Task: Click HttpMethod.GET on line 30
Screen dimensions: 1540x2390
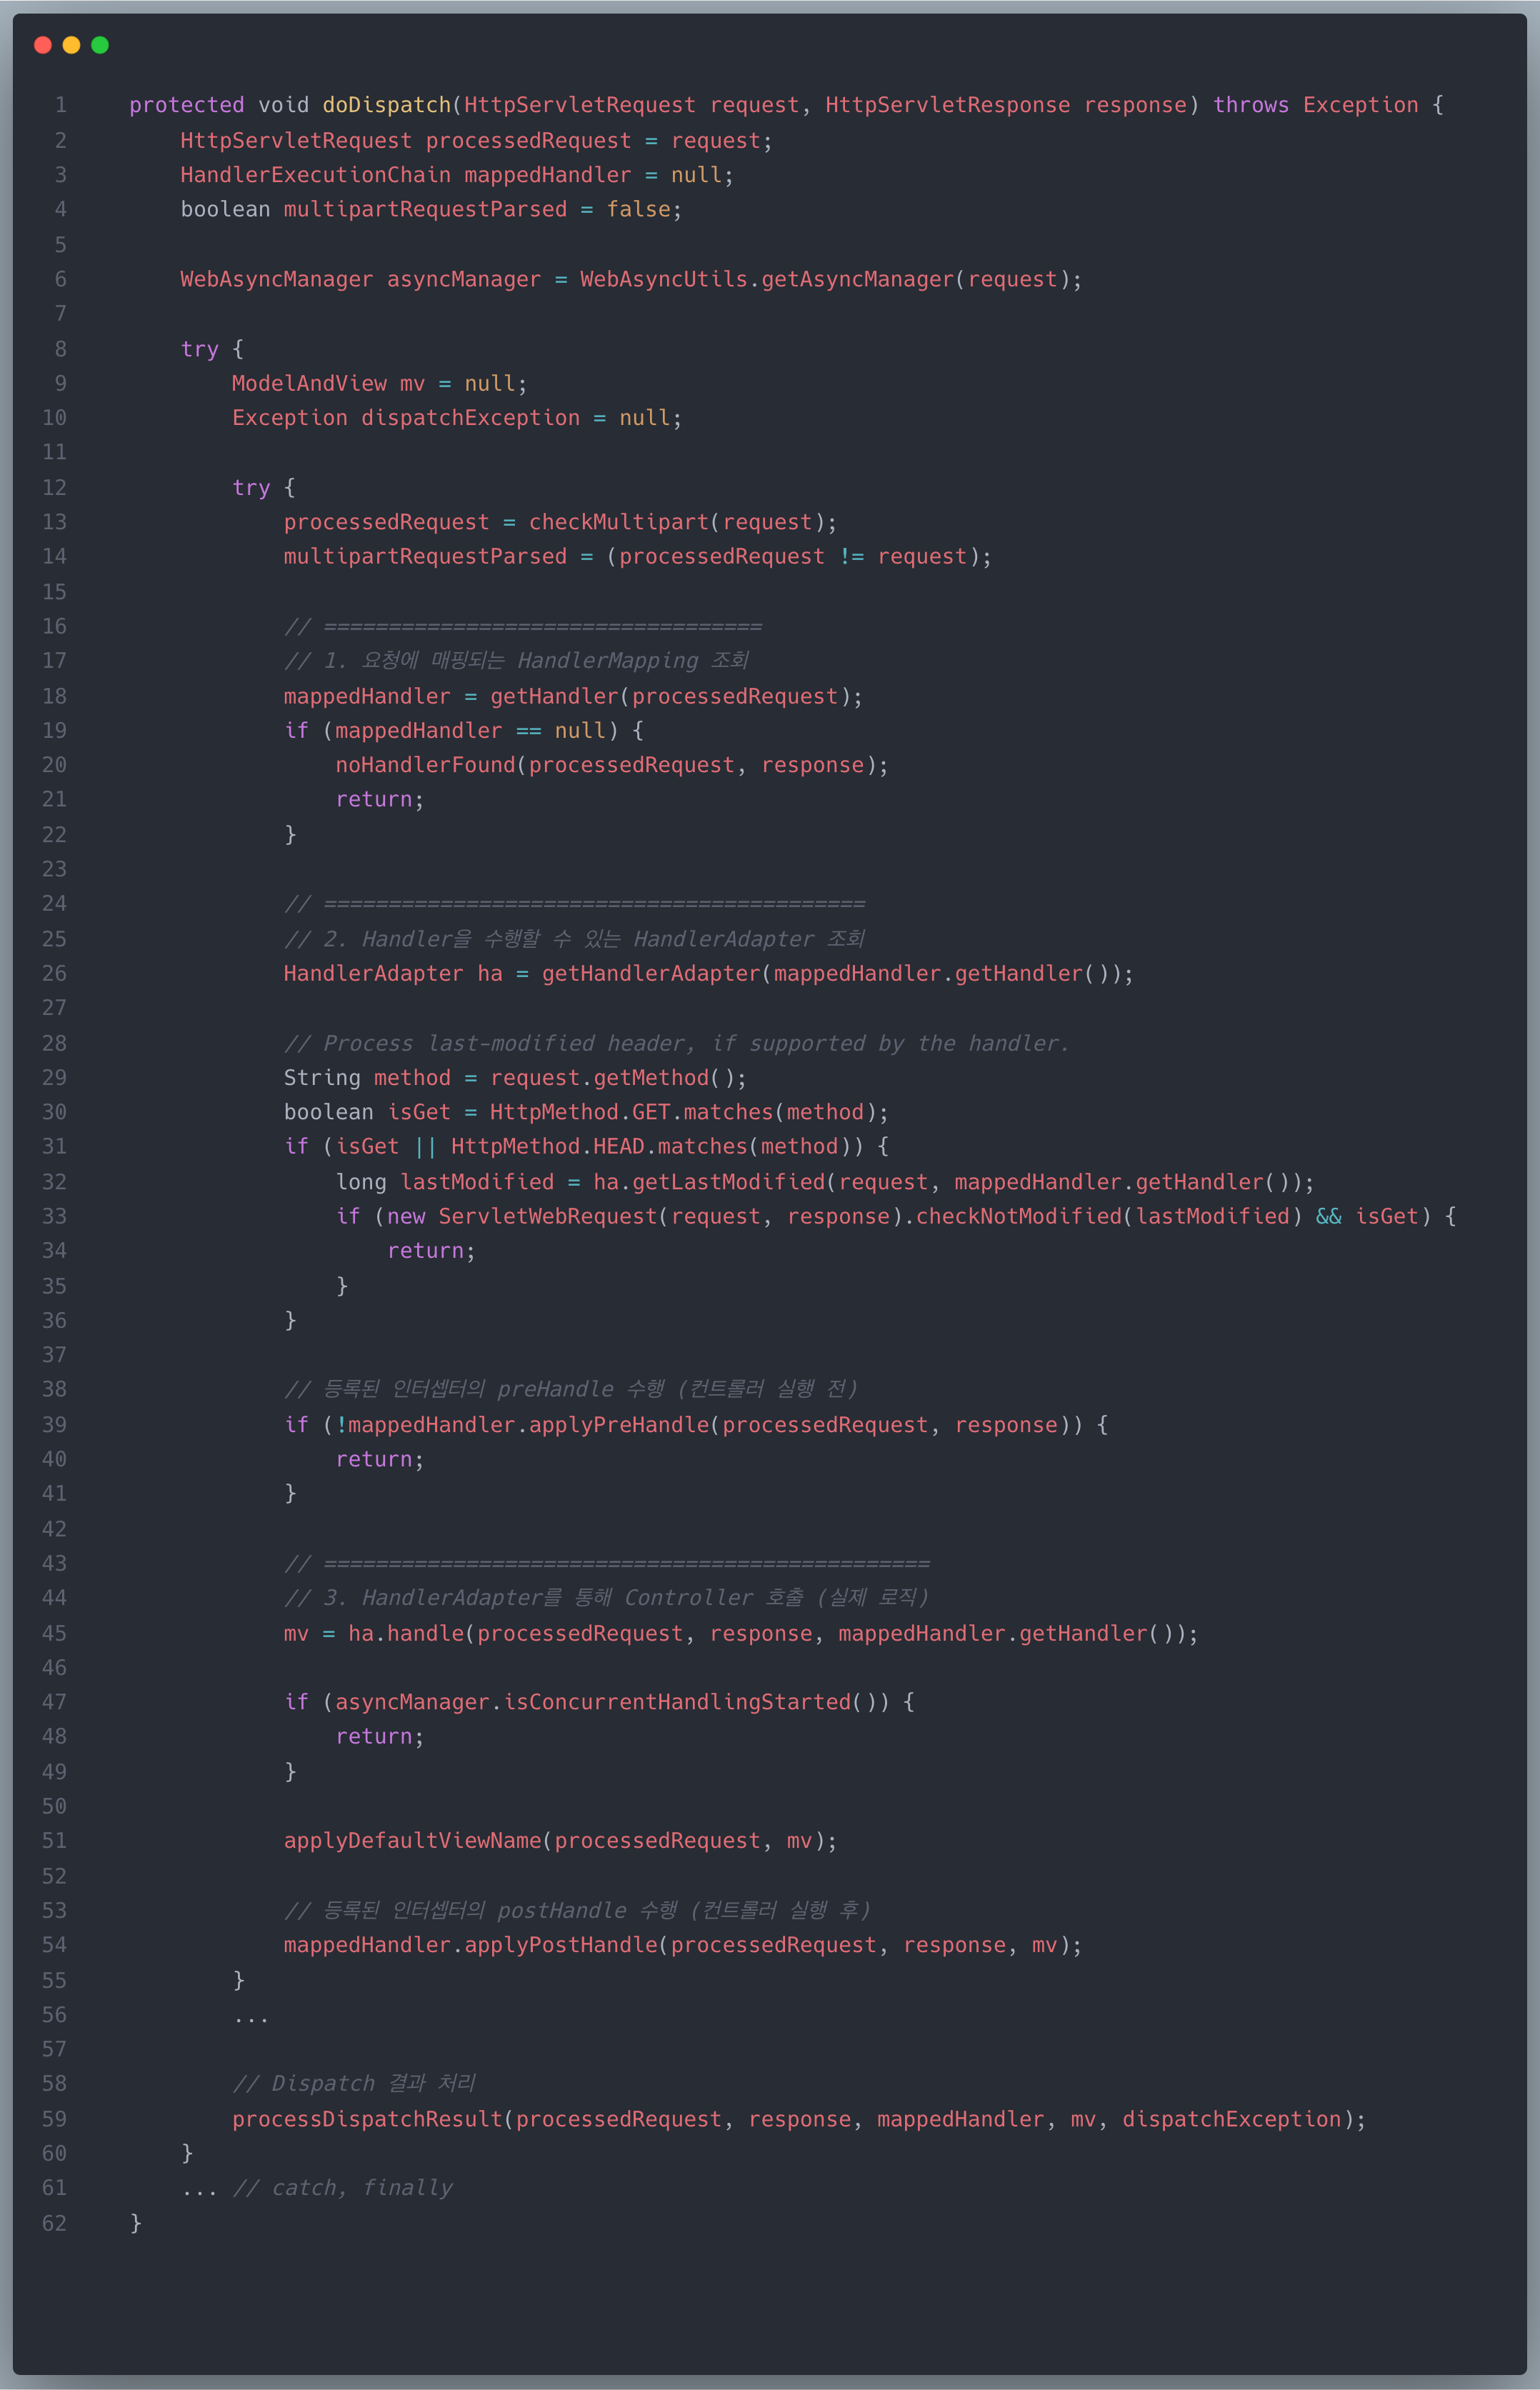Action: click(580, 1112)
